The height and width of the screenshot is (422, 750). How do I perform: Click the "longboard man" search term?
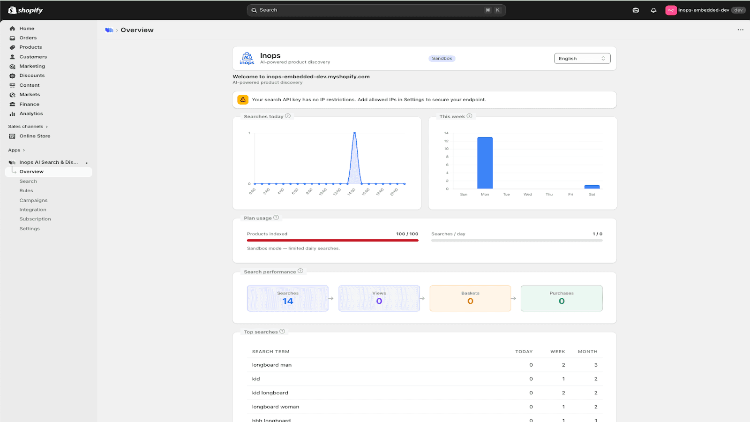click(x=272, y=365)
